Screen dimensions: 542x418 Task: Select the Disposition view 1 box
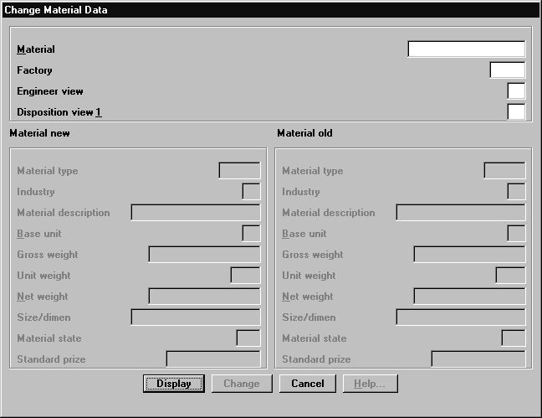(516, 112)
